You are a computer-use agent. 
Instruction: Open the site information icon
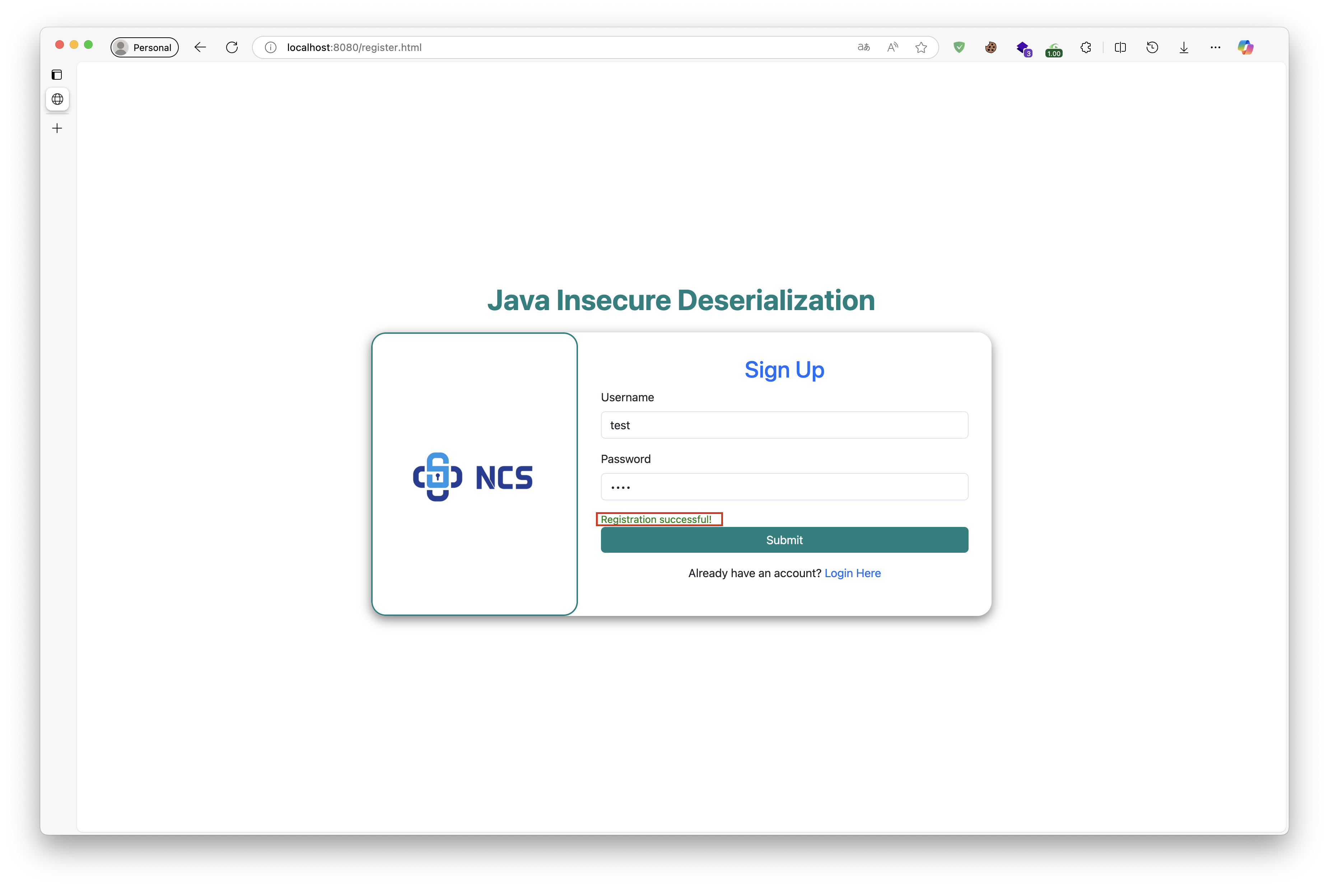[x=271, y=48]
